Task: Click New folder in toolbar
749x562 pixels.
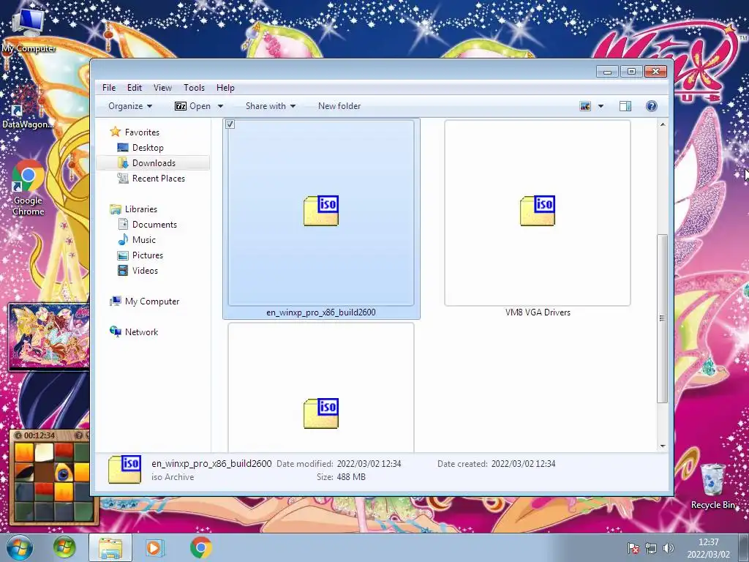Action: click(339, 106)
